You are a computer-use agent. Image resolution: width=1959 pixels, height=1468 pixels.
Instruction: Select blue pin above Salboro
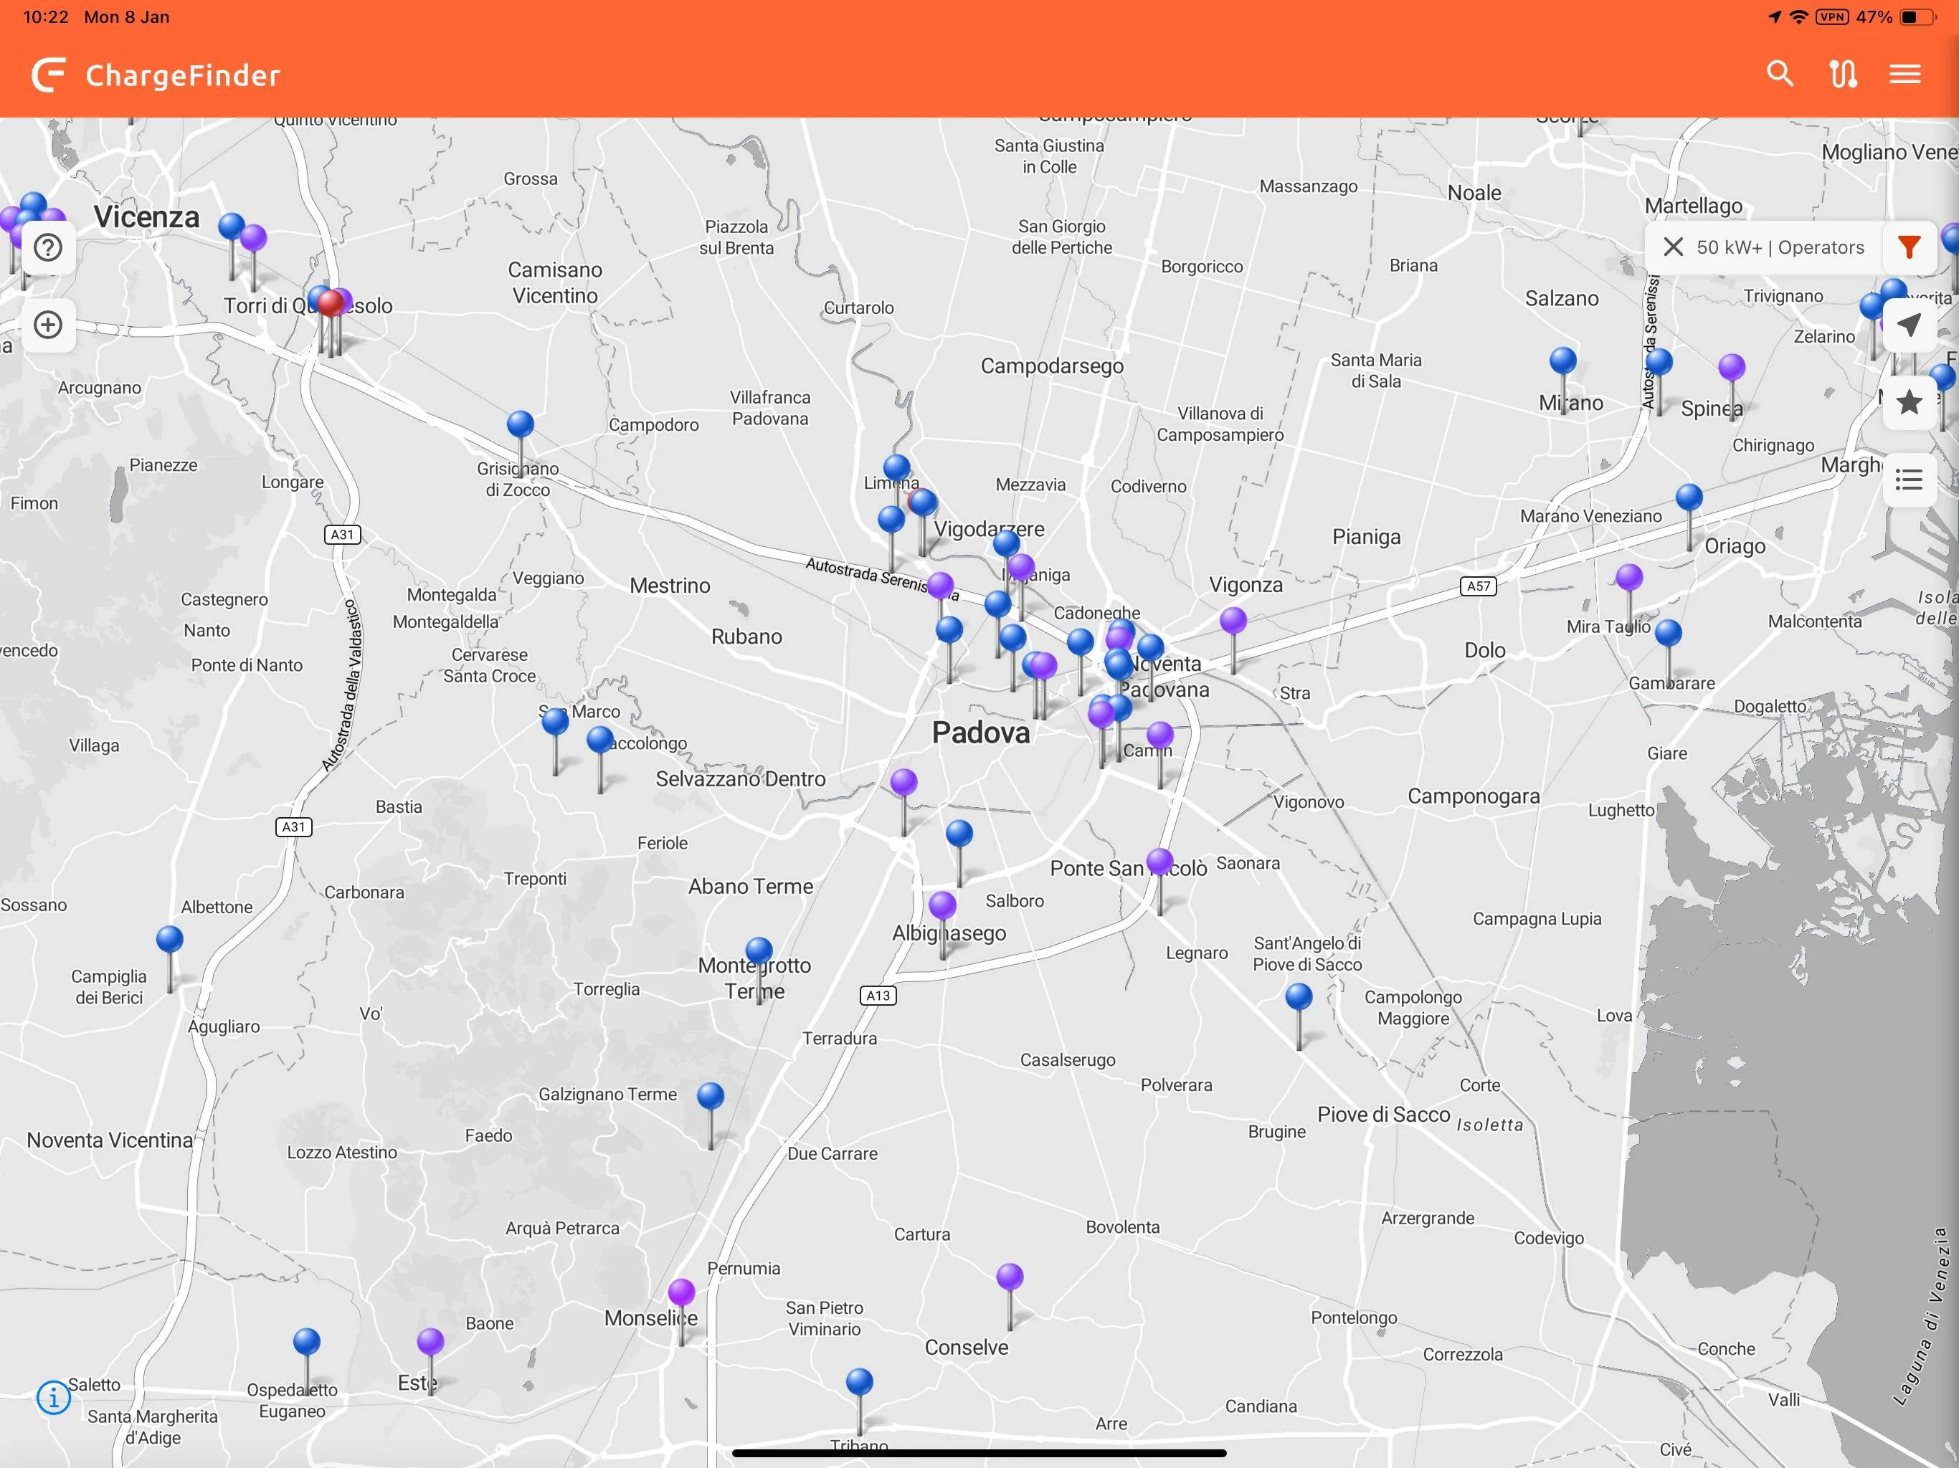tap(959, 832)
